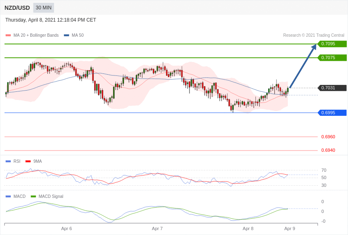This screenshot has width=348, height=235.
Task: Select the 0.7075 green target label
Action: pos(332,58)
